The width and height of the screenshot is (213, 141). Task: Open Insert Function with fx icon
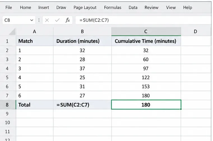68,20
